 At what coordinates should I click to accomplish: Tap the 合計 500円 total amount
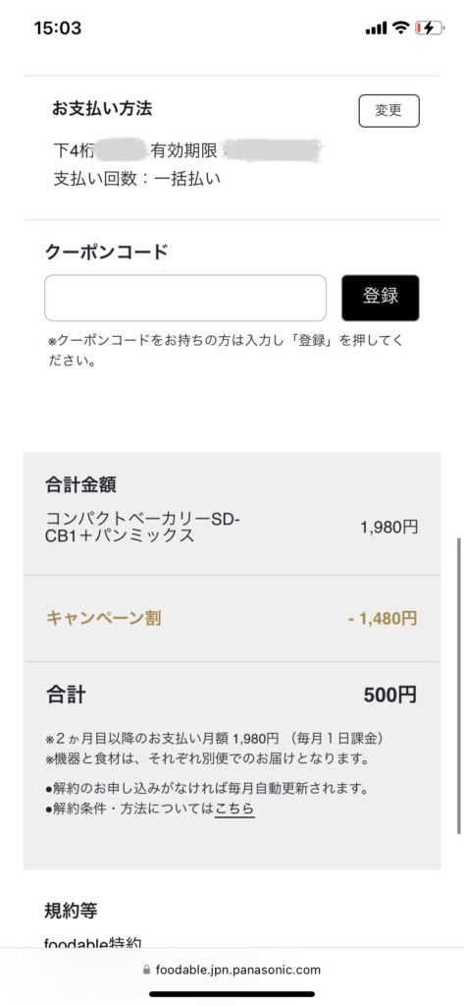coord(390,695)
